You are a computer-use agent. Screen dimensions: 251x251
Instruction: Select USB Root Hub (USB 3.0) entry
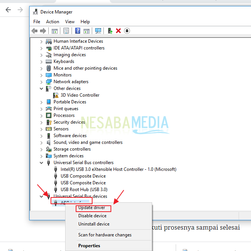[x=84, y=190]
